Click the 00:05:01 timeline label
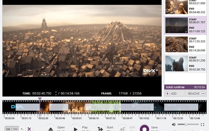Image resolution: width=209 pixels, height=131 pixels. click(x=77, y=118)
